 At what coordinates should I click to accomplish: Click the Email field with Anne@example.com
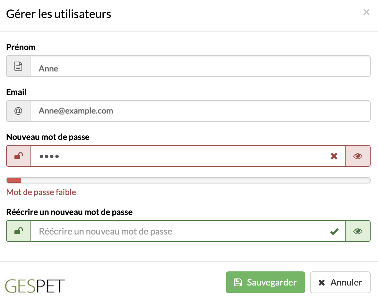click(200, 111)
